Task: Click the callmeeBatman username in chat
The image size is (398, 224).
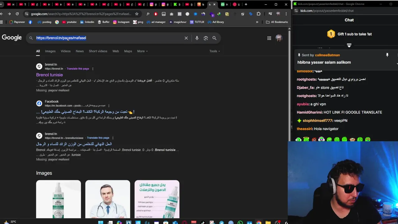Action: coord(327,55)
